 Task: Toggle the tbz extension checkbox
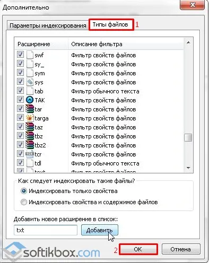coord(20,136)
